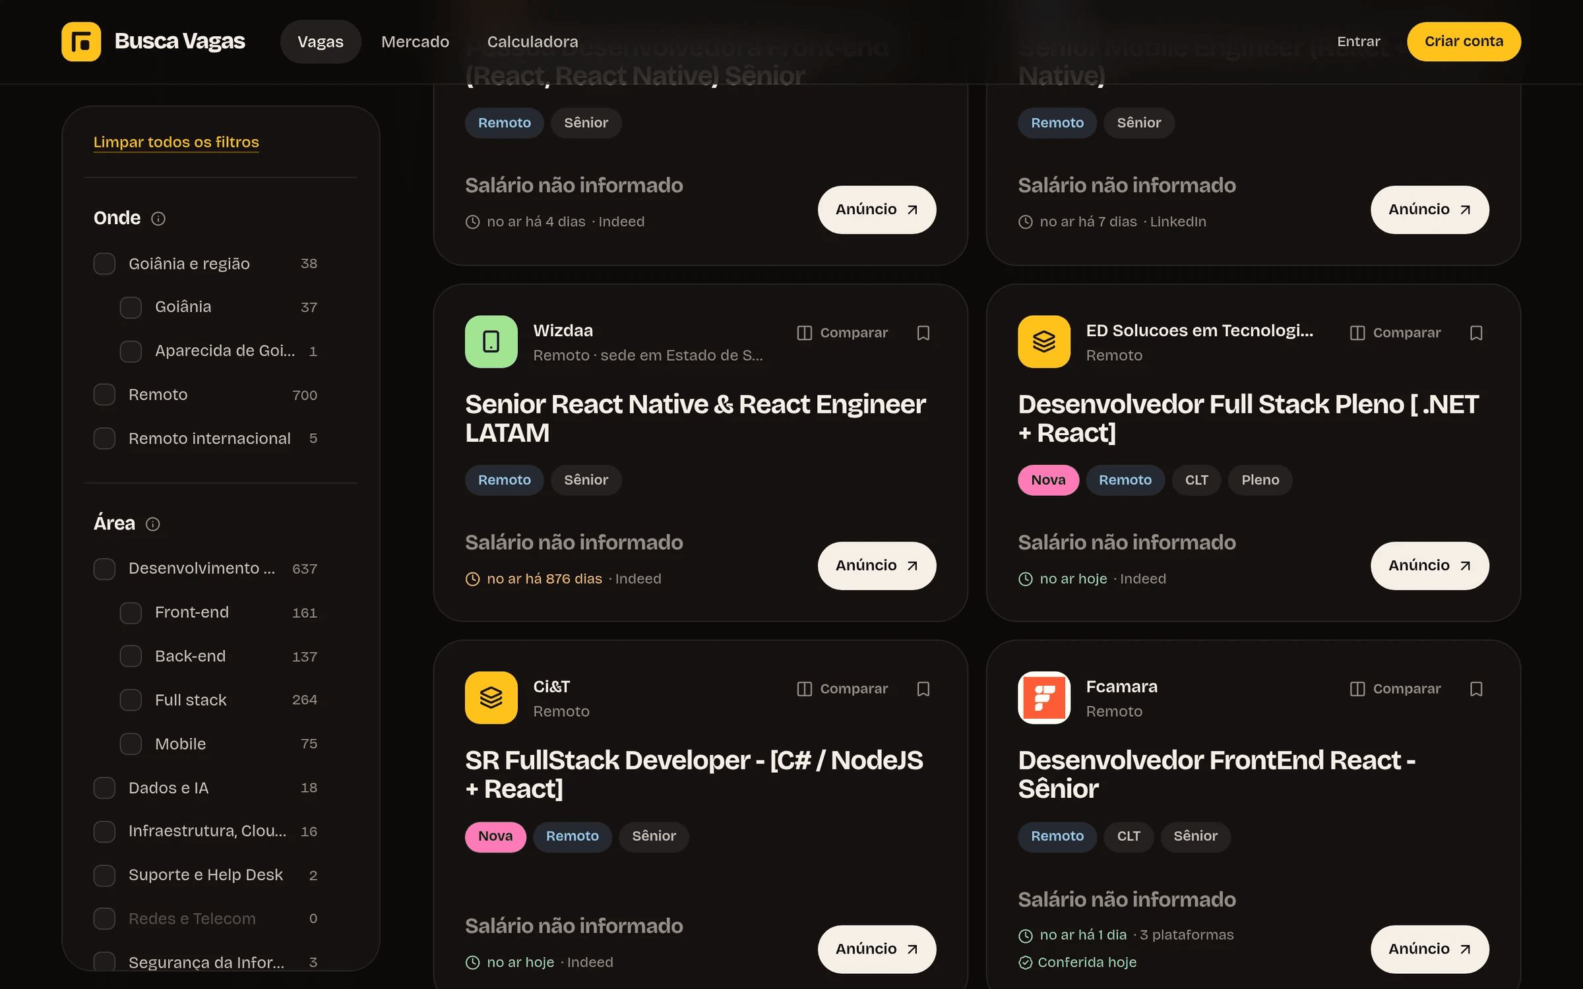Click the info icon next to Onde
This screenshot has width=1583, height=989.
point(158,218)
